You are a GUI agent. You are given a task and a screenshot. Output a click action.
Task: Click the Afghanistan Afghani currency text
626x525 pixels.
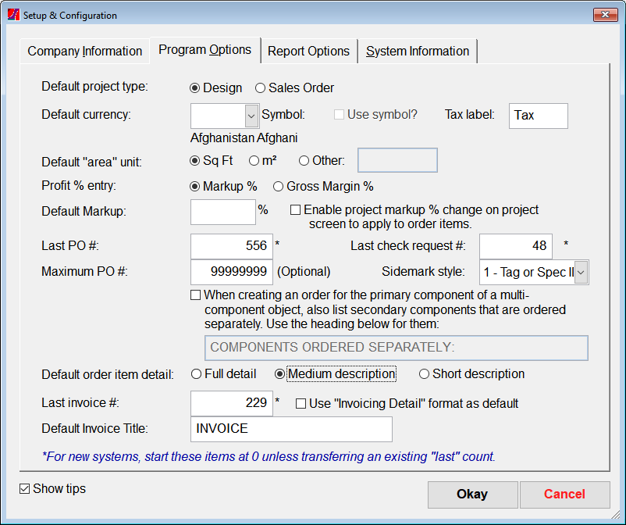click(244, 138)
